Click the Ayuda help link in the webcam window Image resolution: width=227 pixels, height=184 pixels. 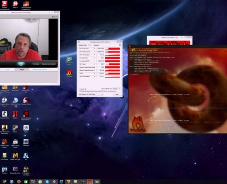[55, 17]
